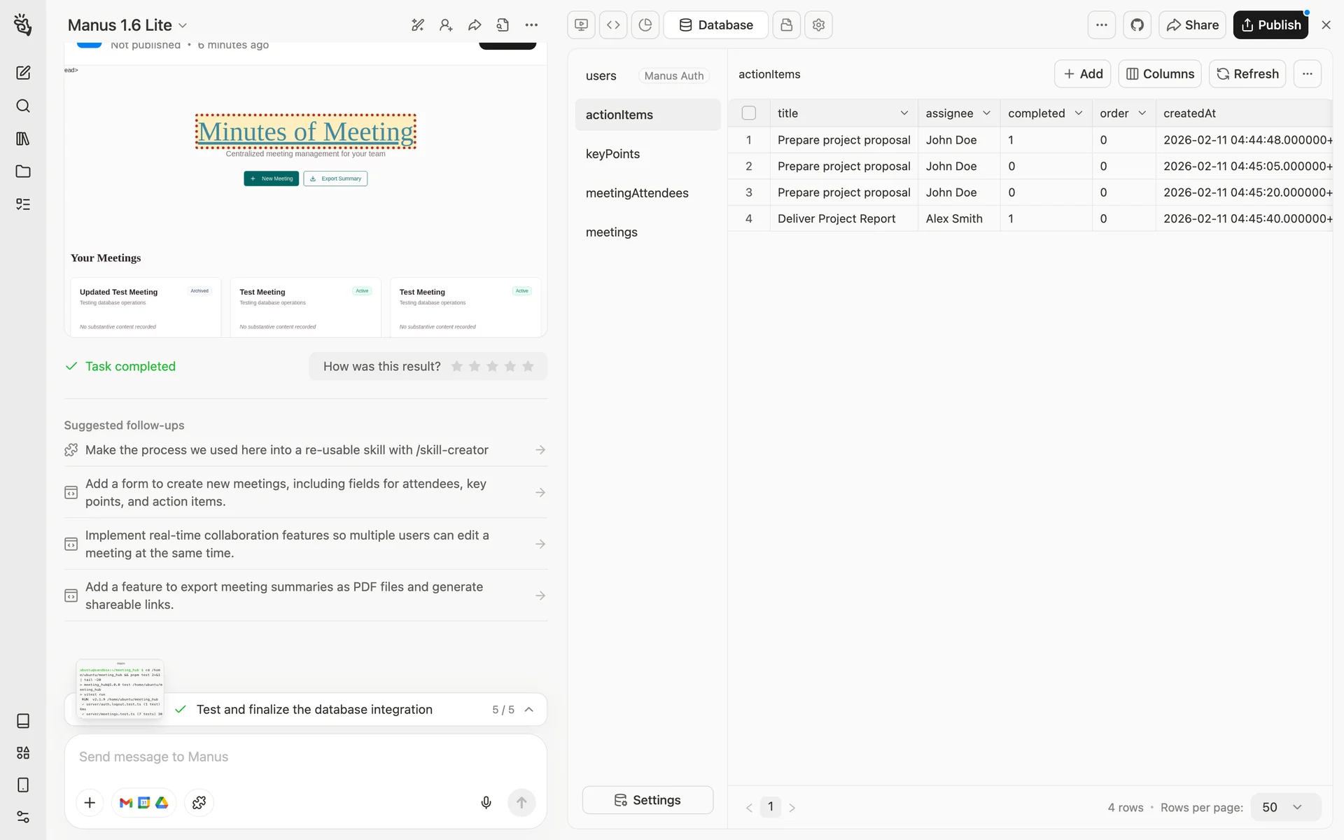The width and height of the screenshot is (1344, 840).
Task: Open the library books sidebar icon
Action: (x=23, y=139)
